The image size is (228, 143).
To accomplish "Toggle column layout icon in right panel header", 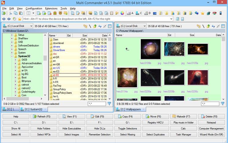I will pos(223,26).
